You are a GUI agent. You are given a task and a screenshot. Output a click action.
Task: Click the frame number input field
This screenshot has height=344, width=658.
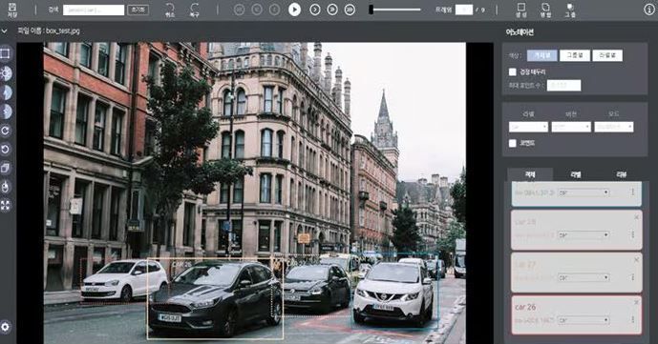click(x=464, y=10)
